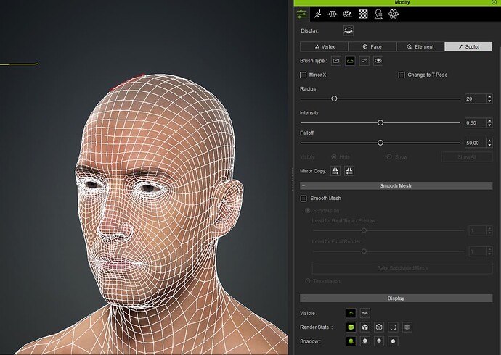Open the atom-shaped Physics tab
501x355 pixels.
coord(394,14)
